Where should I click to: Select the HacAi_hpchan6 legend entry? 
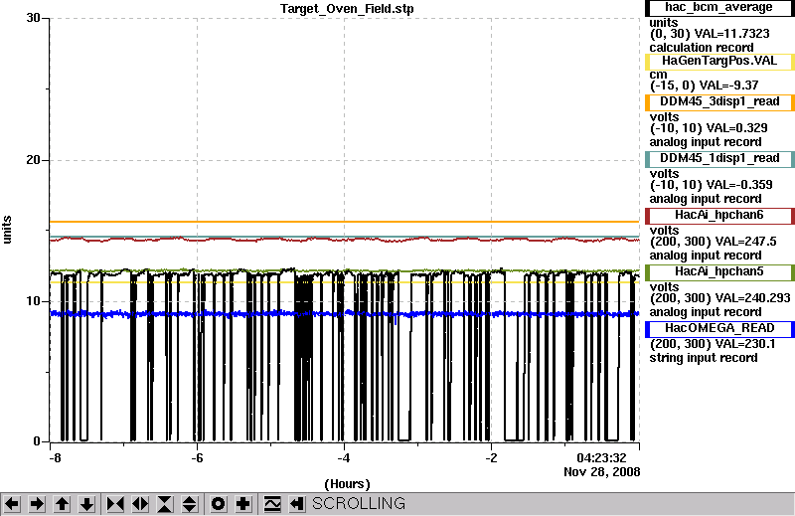pyautogui.click(x=718, y=216)
